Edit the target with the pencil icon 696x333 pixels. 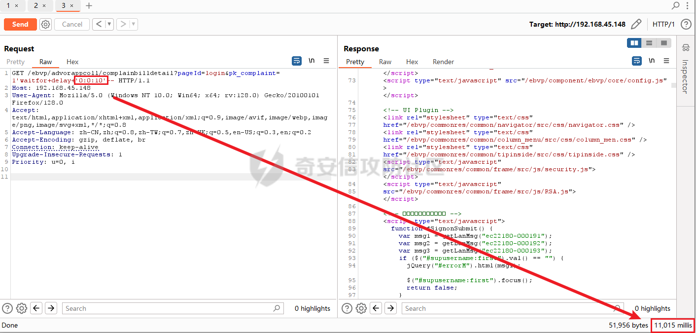coord(636,24)
